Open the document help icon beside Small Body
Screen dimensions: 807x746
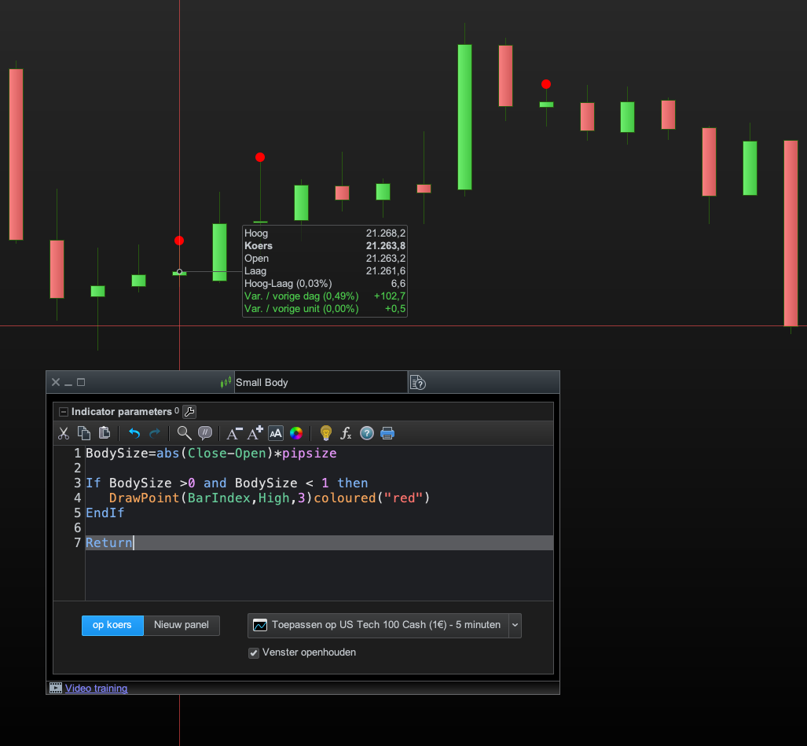(x=417, y=383)
